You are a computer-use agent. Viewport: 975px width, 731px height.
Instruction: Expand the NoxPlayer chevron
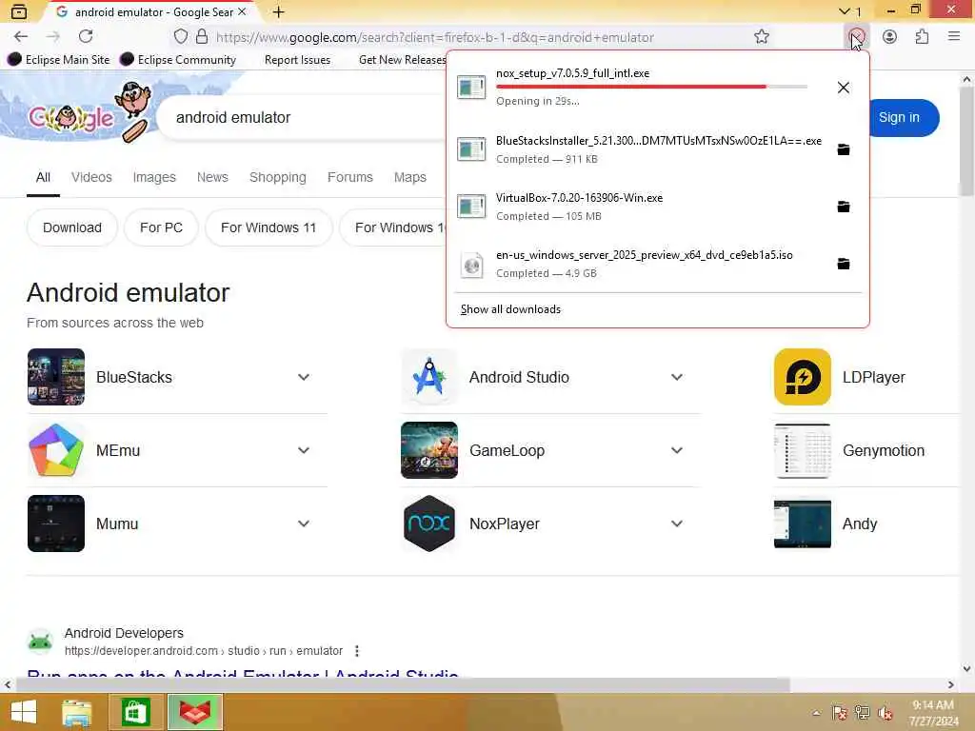677,524
